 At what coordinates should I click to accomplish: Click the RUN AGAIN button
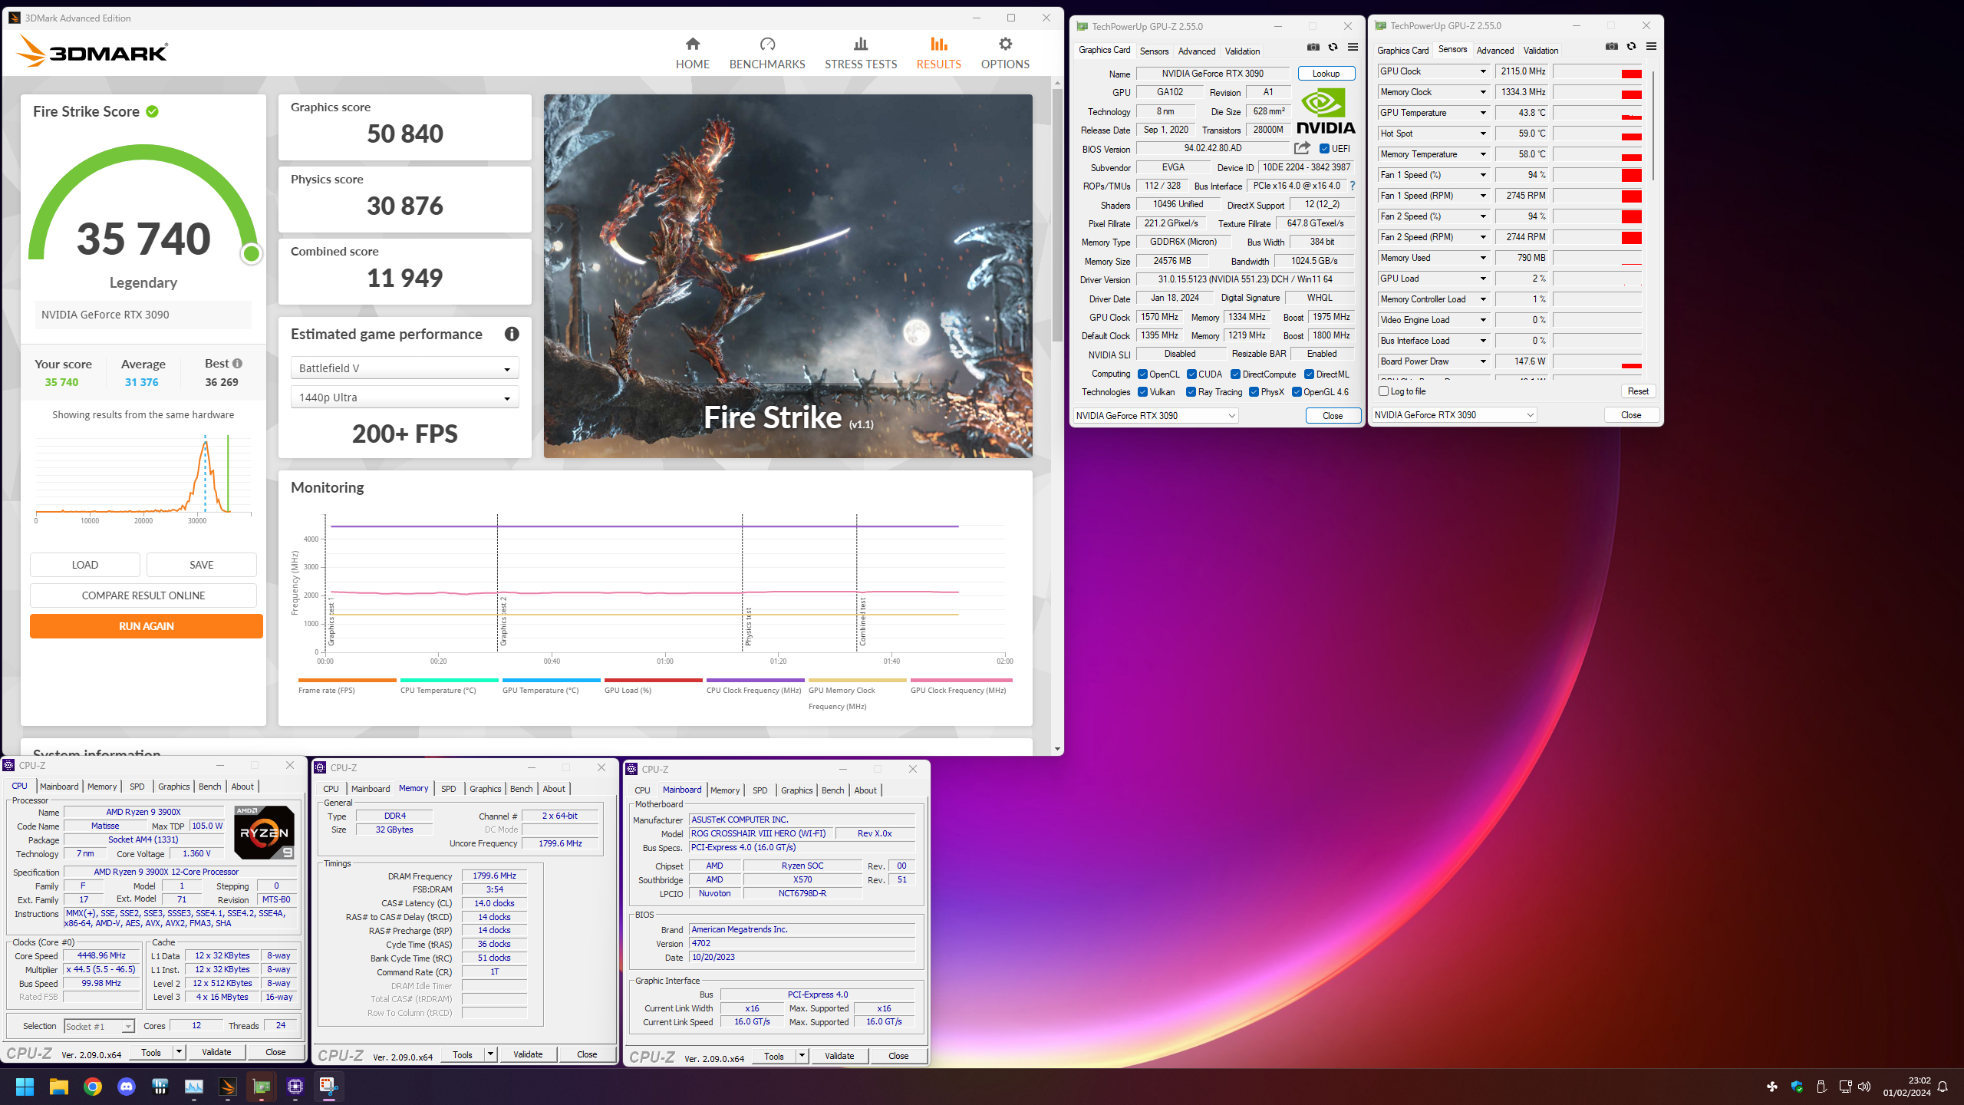(146, 626)
